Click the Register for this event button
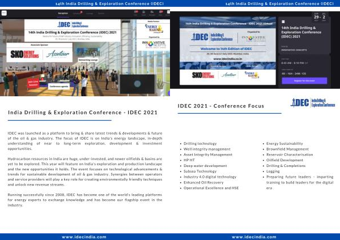Viewport: 340px width, 240px height. (304, 80)
